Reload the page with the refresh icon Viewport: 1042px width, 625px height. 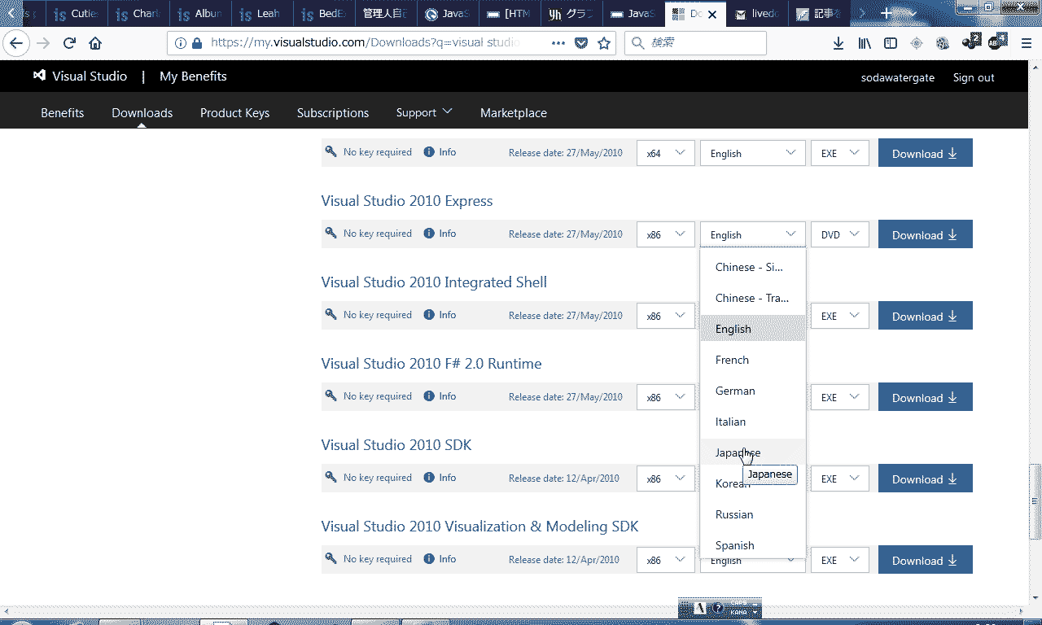[68, 43]
